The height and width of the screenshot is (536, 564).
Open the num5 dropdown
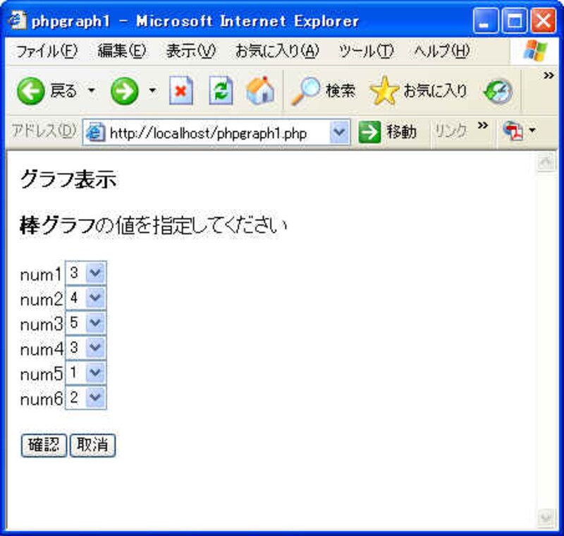(85, 372)
